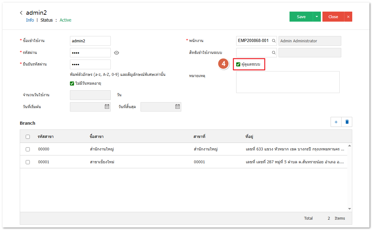This screenshot has width=372, height=230.
Task: Toggle the ผู้ดูแลระบบ administrator checkbox
Action: pos(238,65)
